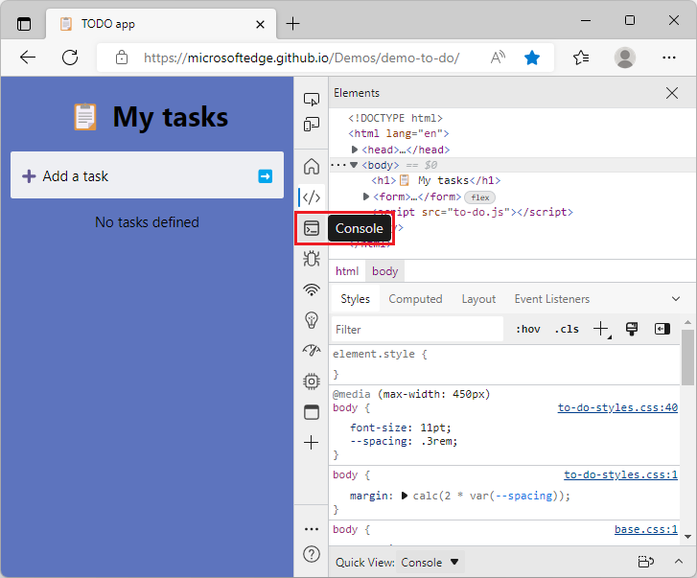Open the Console tool in activity bar
The width and height of the screenshot is (697, 578).
(312, 228)
